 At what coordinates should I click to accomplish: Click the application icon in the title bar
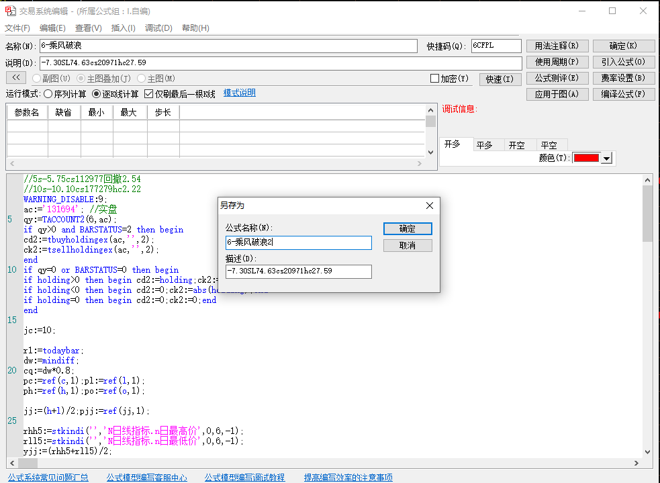point(10,11)
